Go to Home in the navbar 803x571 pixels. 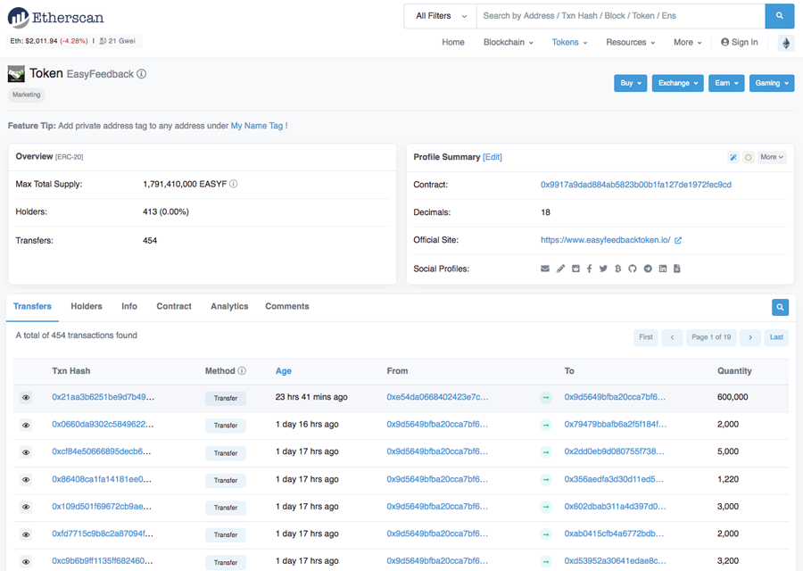click(453, 43)
